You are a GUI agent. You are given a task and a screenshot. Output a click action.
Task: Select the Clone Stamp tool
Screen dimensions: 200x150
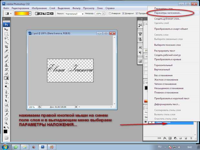coord(6,65)
